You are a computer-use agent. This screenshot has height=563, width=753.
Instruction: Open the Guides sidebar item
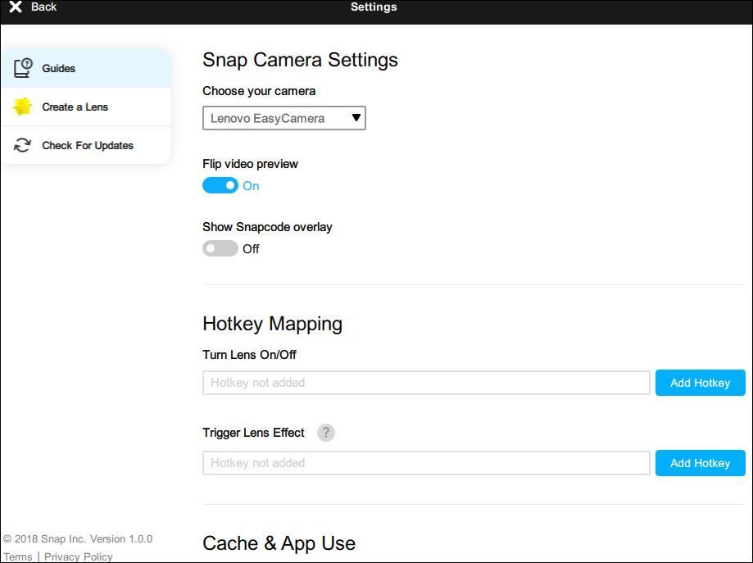86,68
